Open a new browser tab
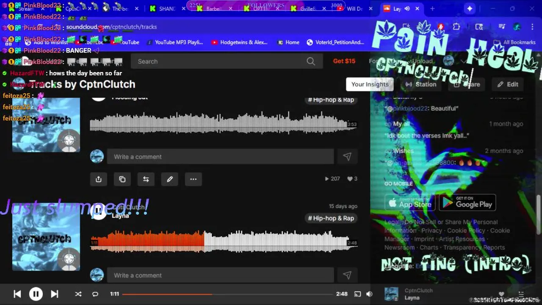Screen dimensions: 542x305 coord(432,8)
